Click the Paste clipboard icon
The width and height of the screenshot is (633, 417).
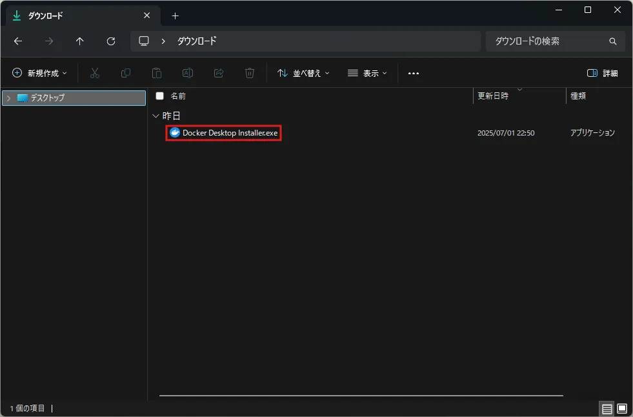[x=157, y=73]
